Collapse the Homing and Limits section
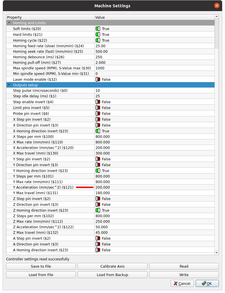Image resolution: width=225 pixels, height=293 pixels. (9, 23)
